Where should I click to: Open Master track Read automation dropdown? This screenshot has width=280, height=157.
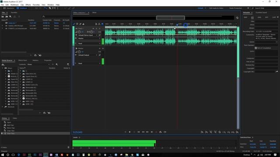pos(89,63)
